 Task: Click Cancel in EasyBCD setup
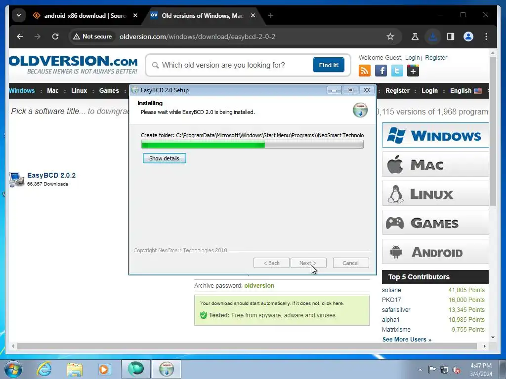351,263
